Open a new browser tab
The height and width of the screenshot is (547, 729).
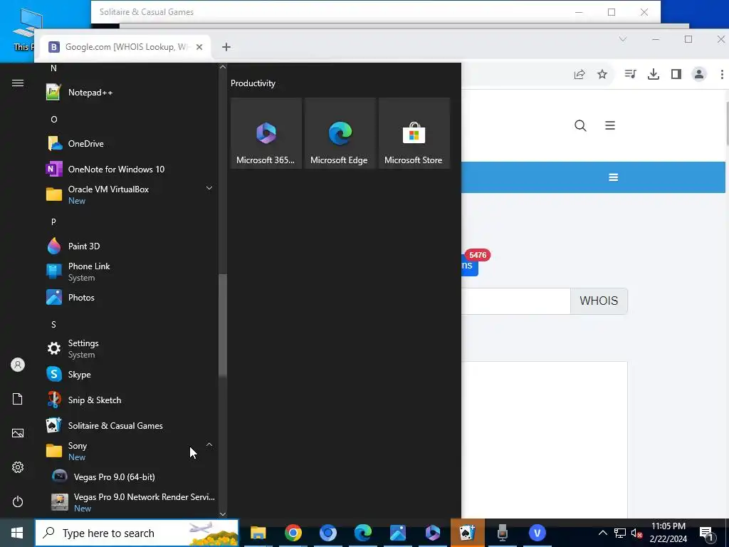click(226, 47)
